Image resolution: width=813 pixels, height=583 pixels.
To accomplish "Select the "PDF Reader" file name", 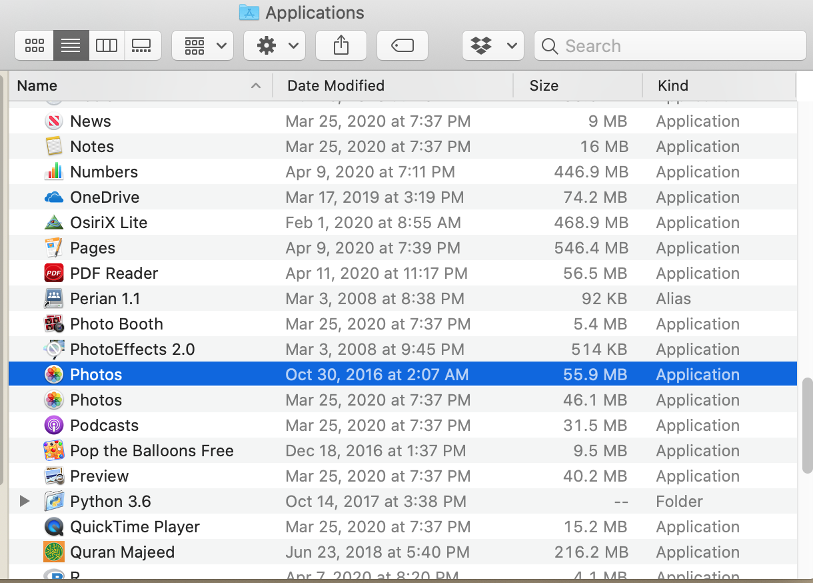I will [x=114, y=273].
